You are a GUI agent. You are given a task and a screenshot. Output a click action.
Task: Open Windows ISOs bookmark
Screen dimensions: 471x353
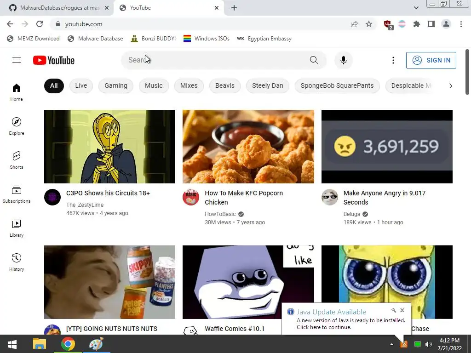click(x=207, y=39)
